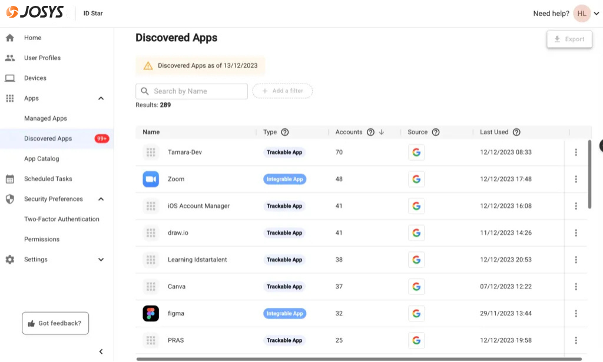Collapse the Apps section in the sidebar
Image resolution: width=603 pixels, height=362 pixels.
tap(101, 98)
